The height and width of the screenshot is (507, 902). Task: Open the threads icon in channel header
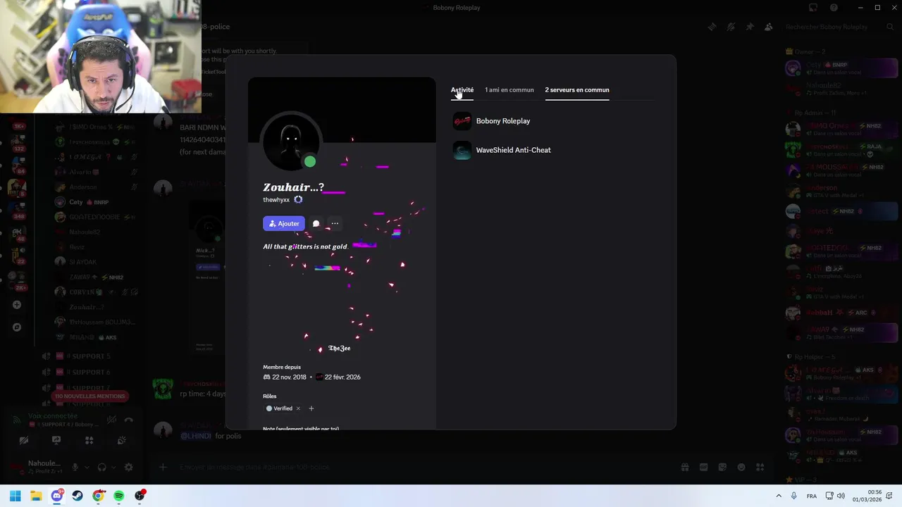coord(712,27)
